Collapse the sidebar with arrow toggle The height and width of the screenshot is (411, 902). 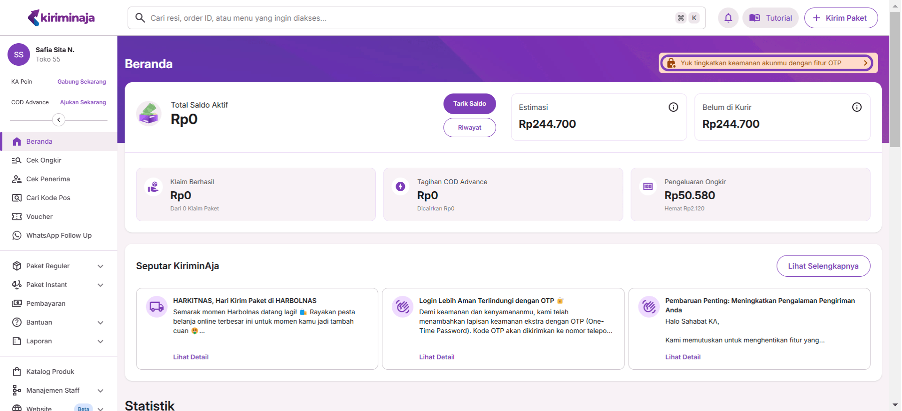(58, 120)
